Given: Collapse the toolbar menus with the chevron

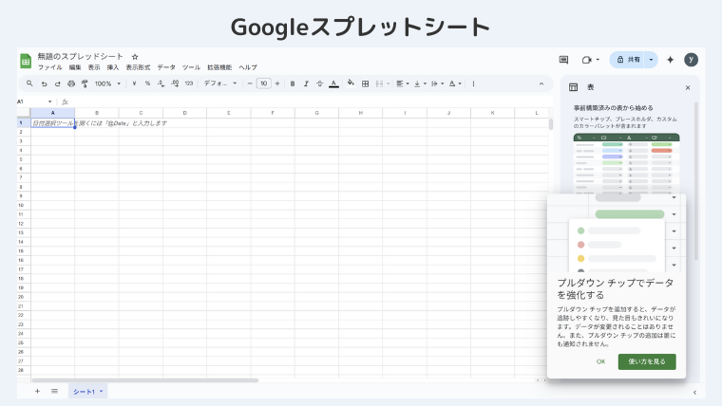Looking at the screenshot, I should [541, 83].
